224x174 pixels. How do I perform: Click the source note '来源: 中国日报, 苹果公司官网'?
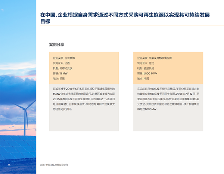pos(54,165)
